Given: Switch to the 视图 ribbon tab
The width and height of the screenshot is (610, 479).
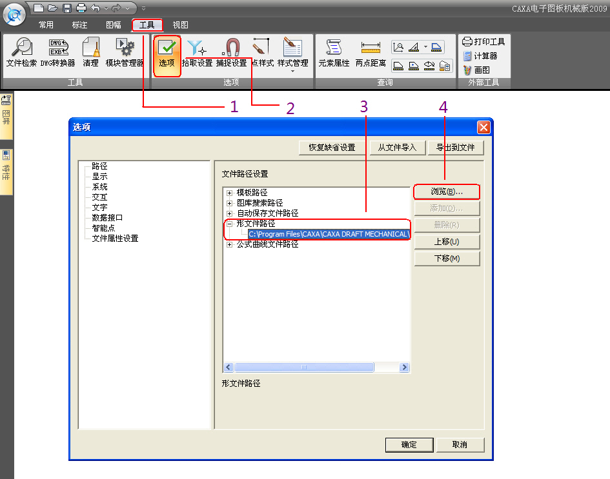Looking at the screenshot, I should coord(180,25).
